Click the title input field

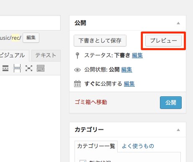coord(30,23)
